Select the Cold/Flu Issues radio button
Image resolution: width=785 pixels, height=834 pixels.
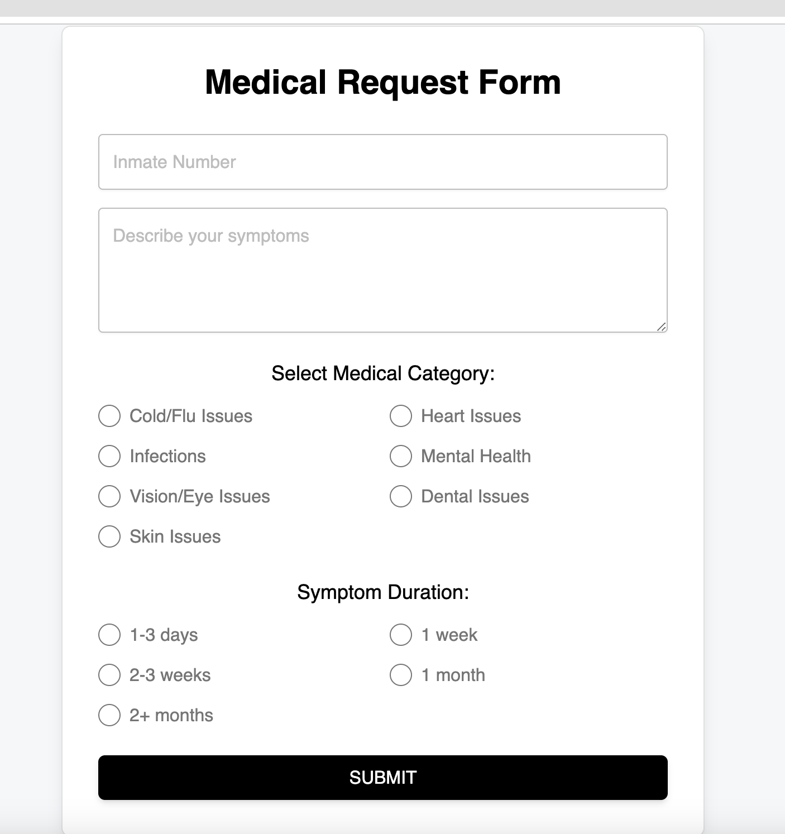point(109,416)
